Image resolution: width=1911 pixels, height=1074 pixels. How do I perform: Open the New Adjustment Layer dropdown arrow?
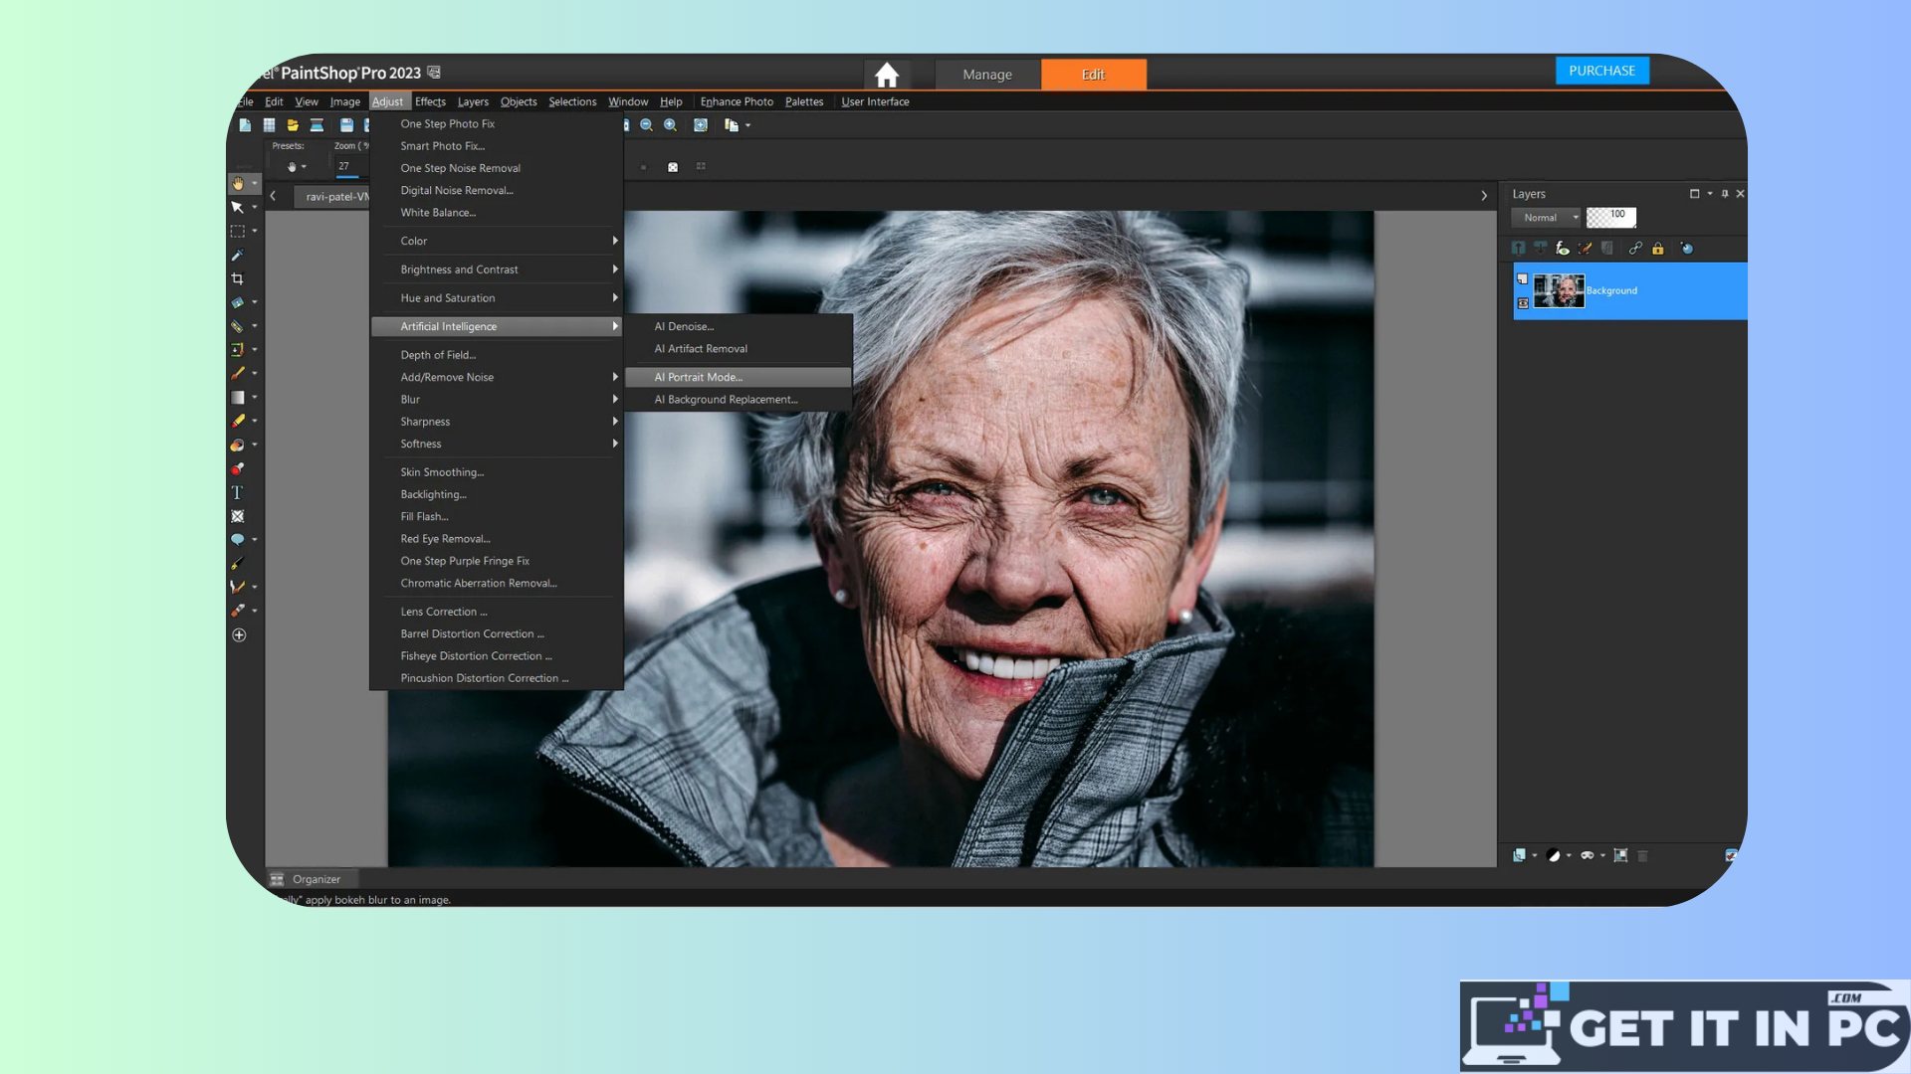[1570, 856]
